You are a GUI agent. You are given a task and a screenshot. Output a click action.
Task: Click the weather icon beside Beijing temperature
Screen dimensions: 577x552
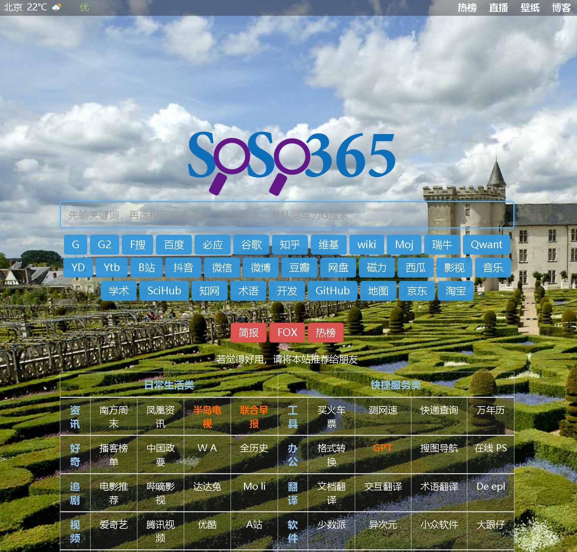point(57,7)
